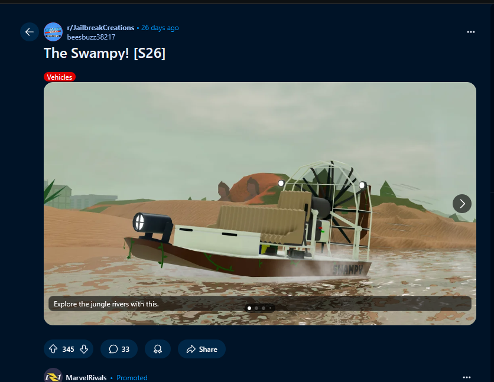Advance to the next gallery image

462,204
